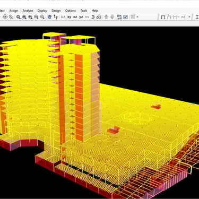199x199 pixels.
Task: Select the rubber band zoom tool
Action: click(x=19, y=17)
